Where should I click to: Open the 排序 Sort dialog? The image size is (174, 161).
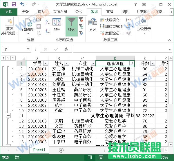click(57, 25)
